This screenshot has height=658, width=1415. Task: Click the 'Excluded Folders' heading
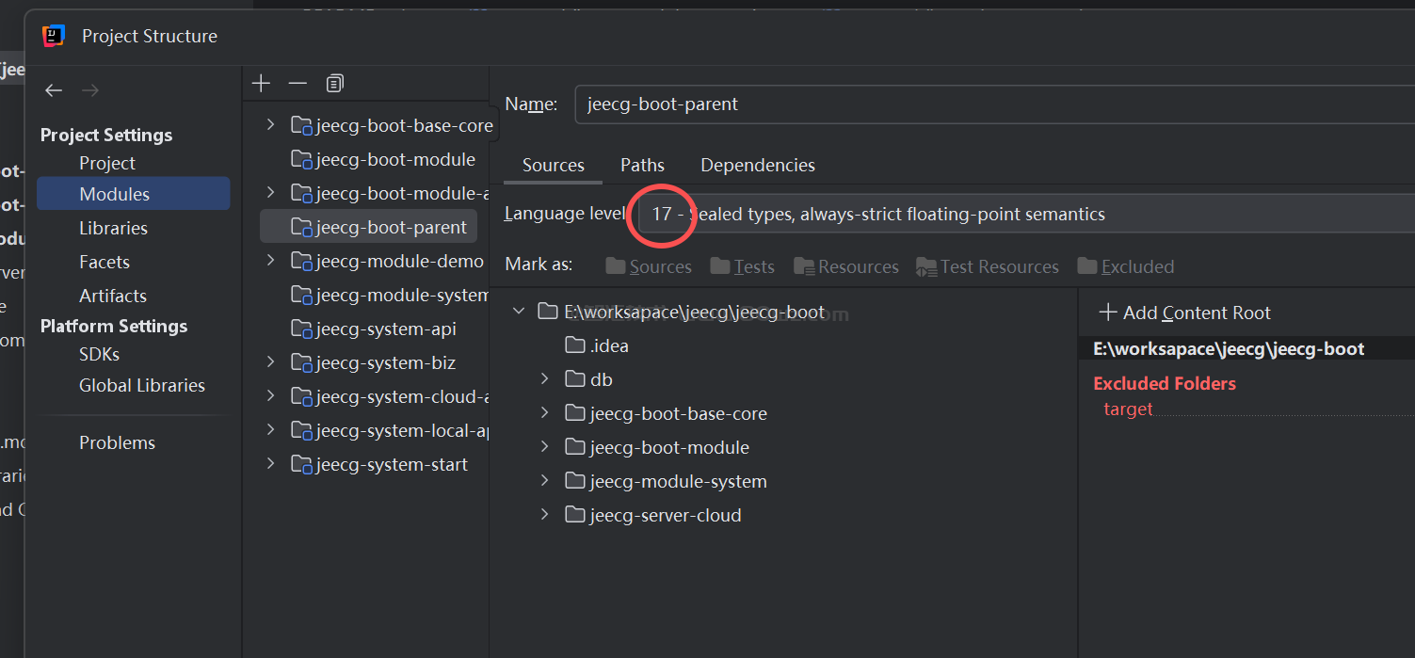pos(1165,383)
